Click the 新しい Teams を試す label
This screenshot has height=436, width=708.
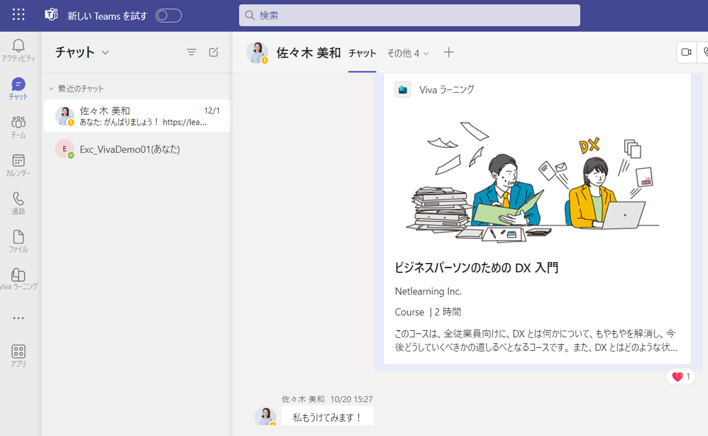coord(108,16)
